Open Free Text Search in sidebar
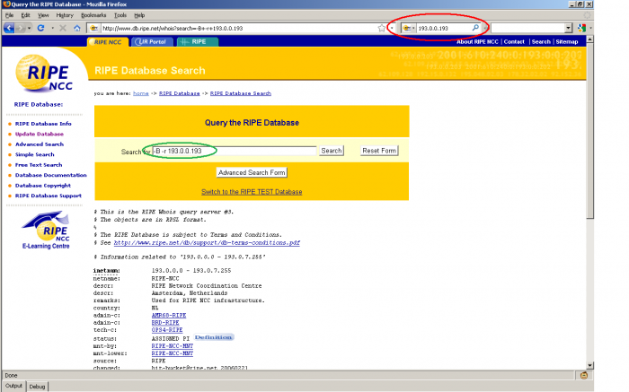The width and height of the screenshot is (629, 392). 39,165
